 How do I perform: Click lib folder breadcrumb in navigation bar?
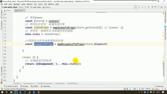(27, 7)
